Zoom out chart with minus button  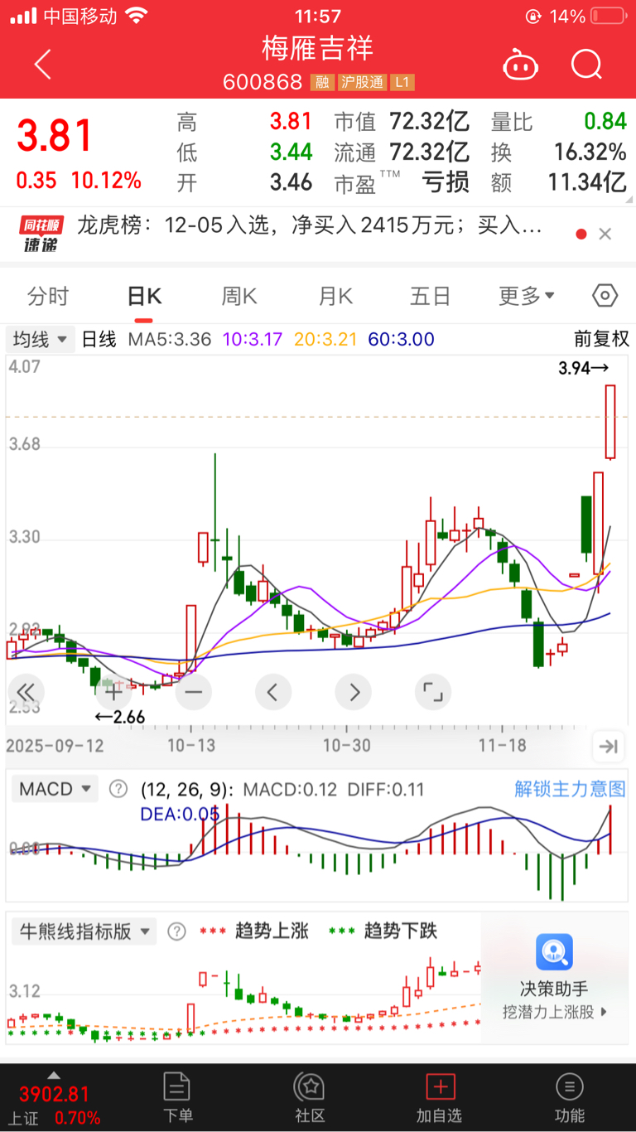pyautogui.click(x=194, y=691)
